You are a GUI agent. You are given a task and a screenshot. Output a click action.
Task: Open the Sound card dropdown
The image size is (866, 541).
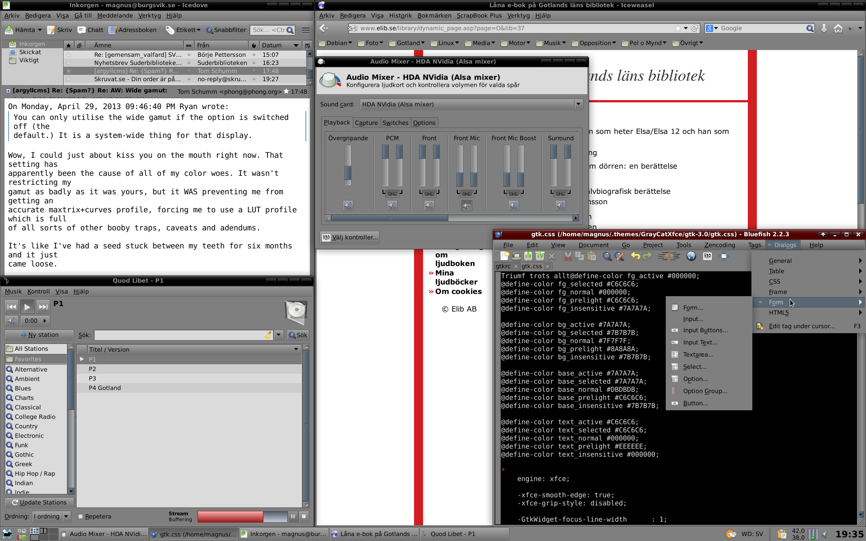[x=471, y=104]
